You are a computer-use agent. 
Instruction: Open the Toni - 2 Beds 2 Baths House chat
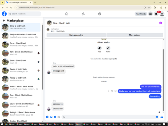pos(21,53)
